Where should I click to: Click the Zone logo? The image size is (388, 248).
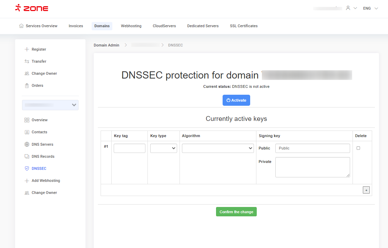(32, 8)
